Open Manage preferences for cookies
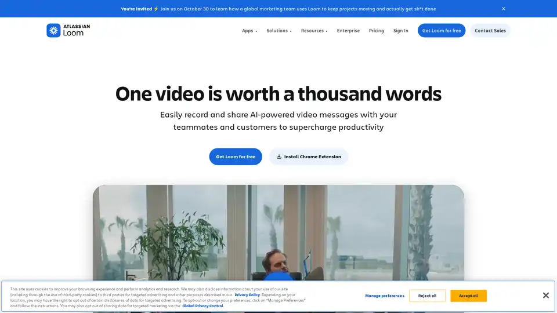The image size is (557, 313). coord(385,296)
